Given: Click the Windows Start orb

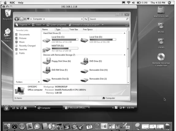Looking at the screenshot, I should 6,108.
